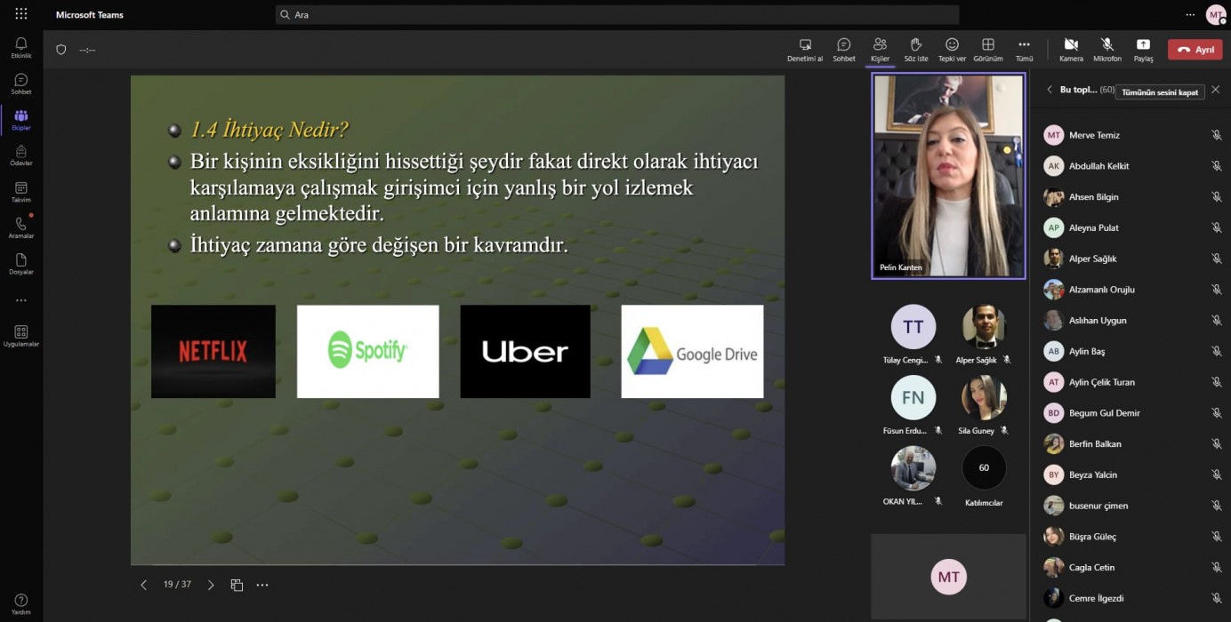Click the Uber logo on slide
1231x622 pixels.
coord(525,352)
